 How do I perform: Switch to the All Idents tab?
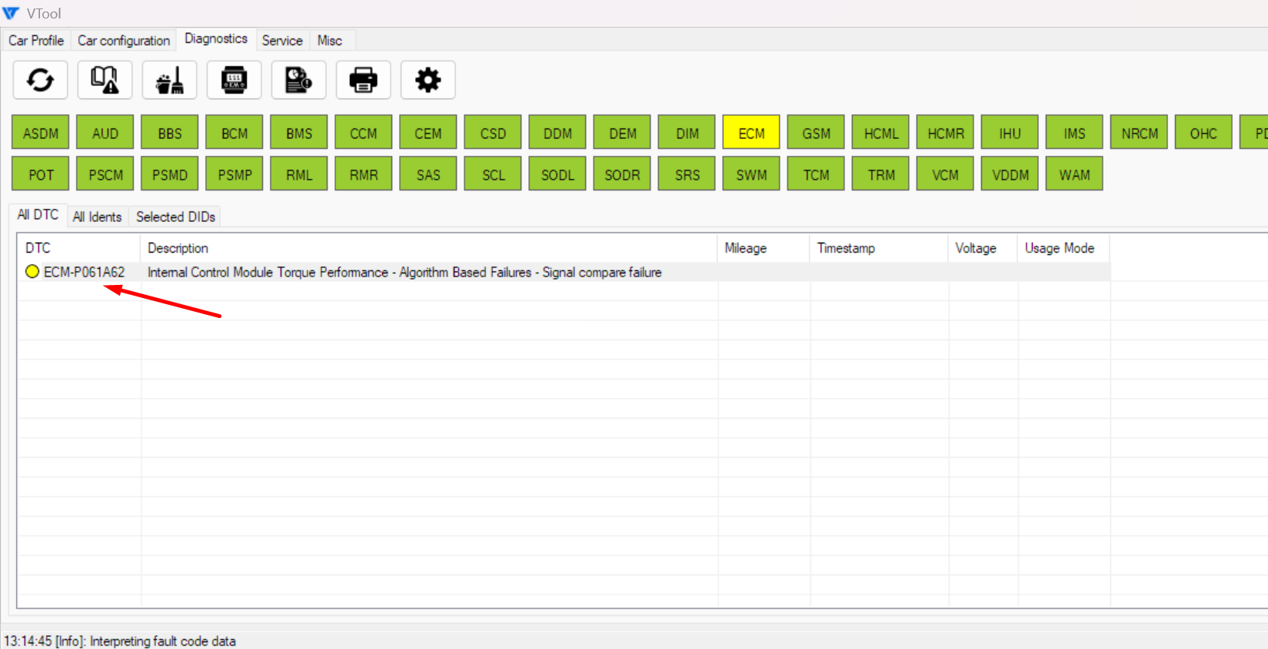coord(97,217)
